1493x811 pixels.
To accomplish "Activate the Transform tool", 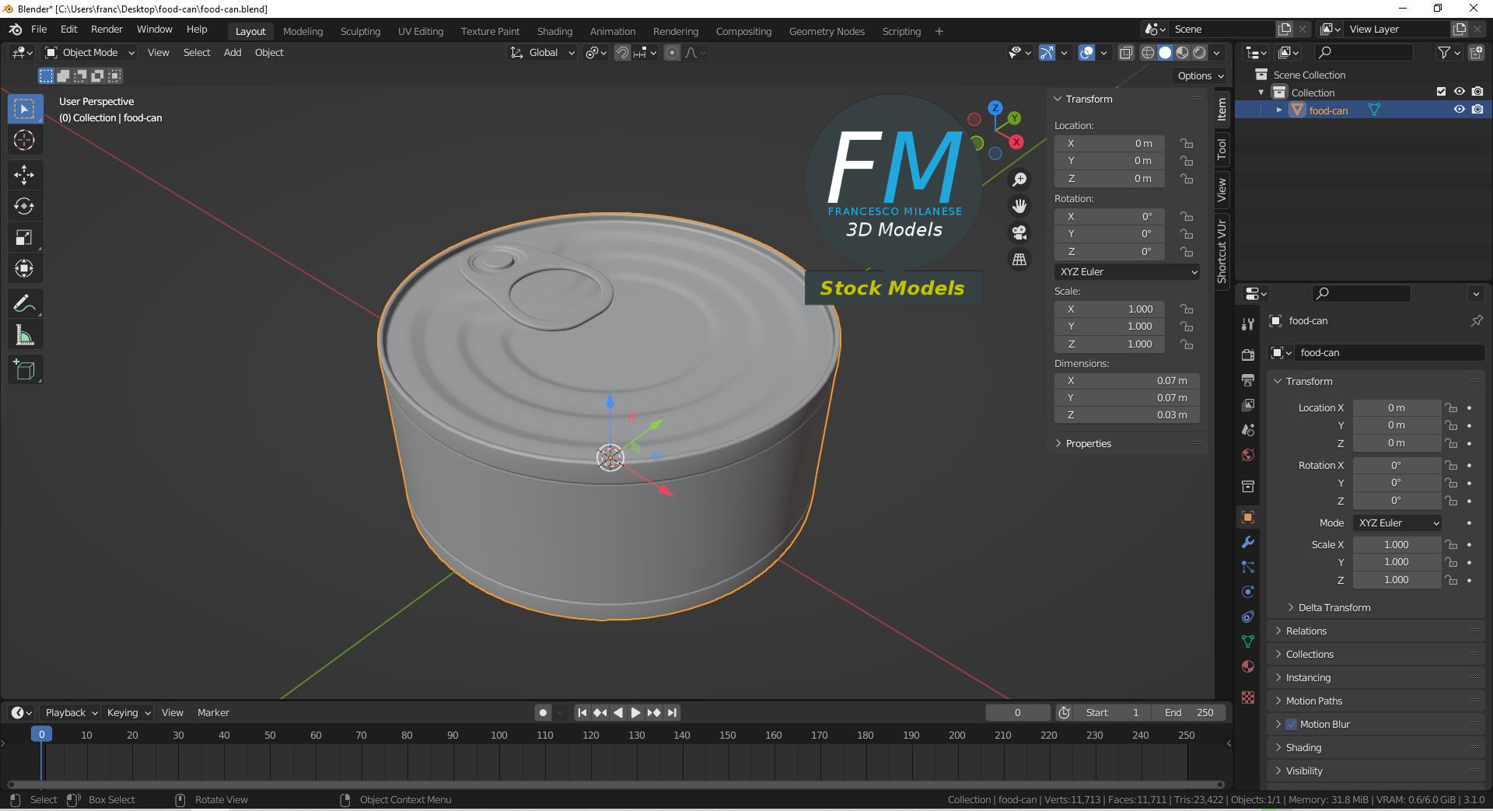I will [24, 269].
